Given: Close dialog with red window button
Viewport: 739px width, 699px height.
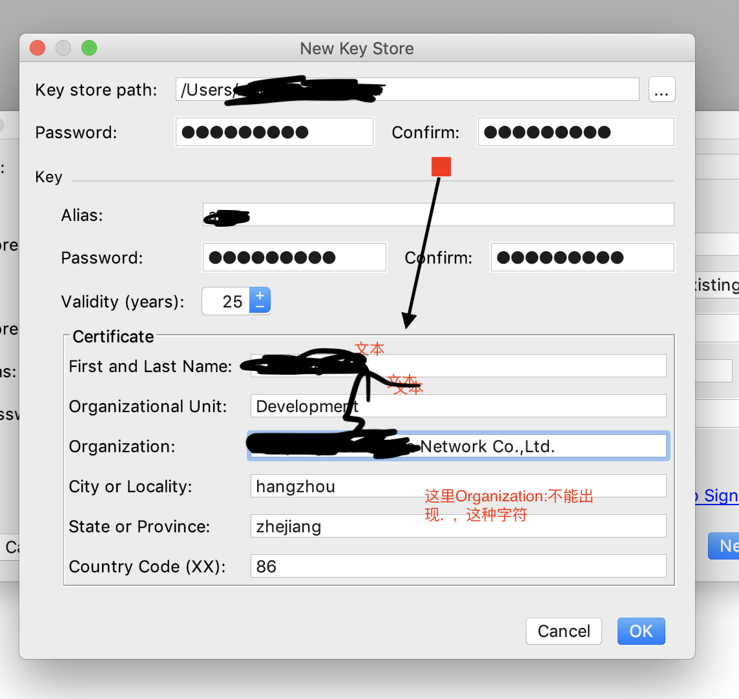Looking at the screenshot, I should point(37,48).
